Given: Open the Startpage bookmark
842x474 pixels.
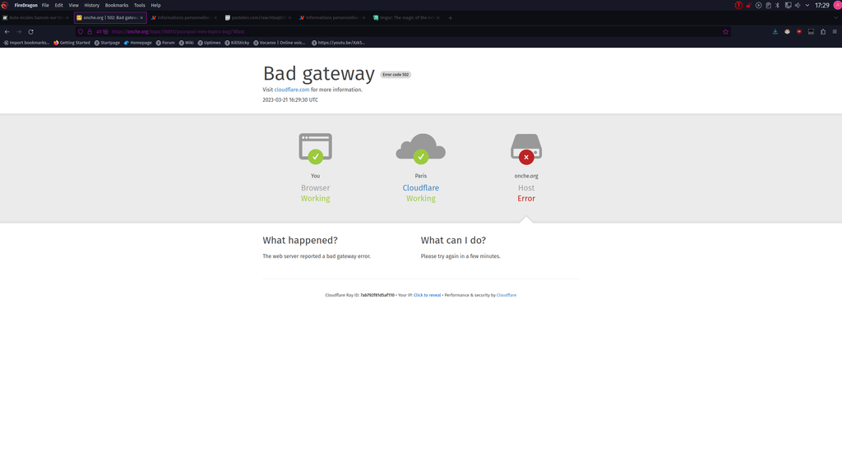Looking at the screenshot, I should [x=107, y=43].
